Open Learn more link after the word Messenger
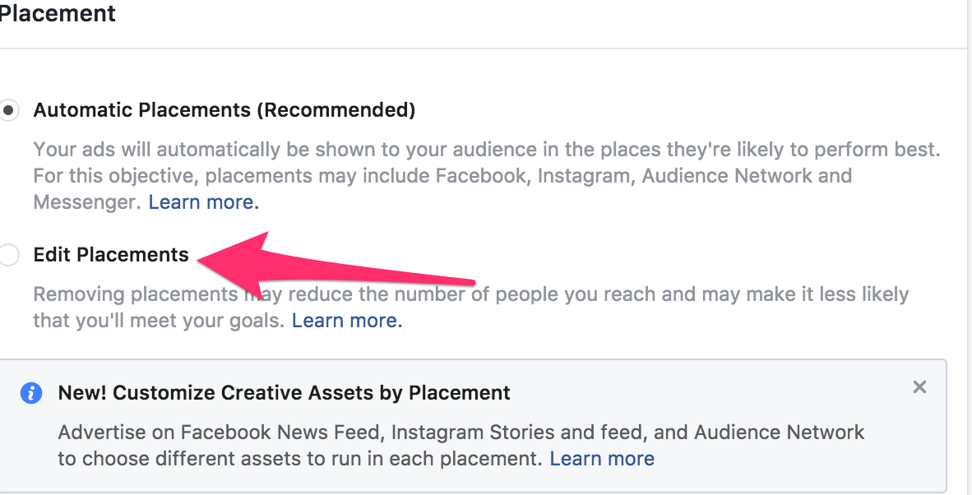Screen dimensions: 972x495 tap(203, 202)
